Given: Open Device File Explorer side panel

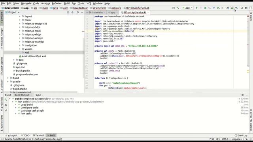Looking at the screenshot, I should tap(251, 120).
